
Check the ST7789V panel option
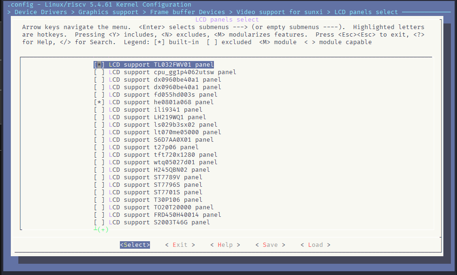point(99,177)
